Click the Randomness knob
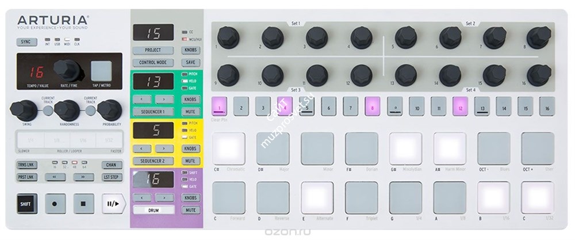Image resolution: width=575 pixels, height=240 pixels. [67, 110]
